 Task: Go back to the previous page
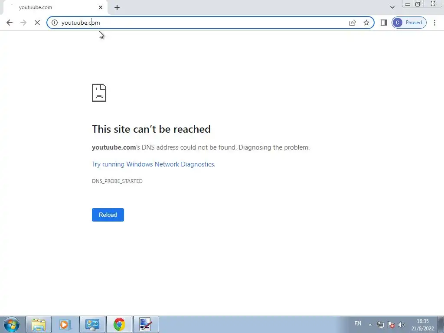pyautogui.click(x=10, y=23)
